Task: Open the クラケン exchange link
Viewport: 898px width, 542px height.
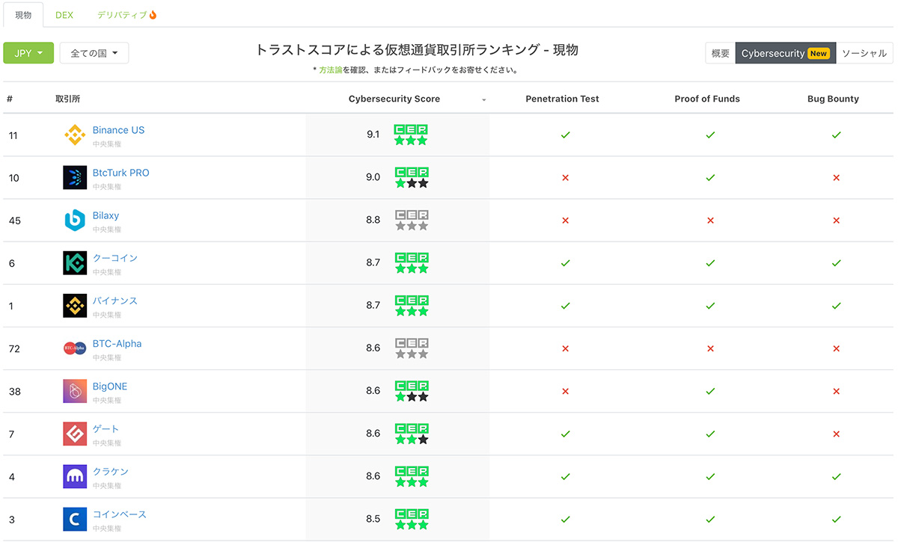Action: pyautogui.click(x=111, y=472)
